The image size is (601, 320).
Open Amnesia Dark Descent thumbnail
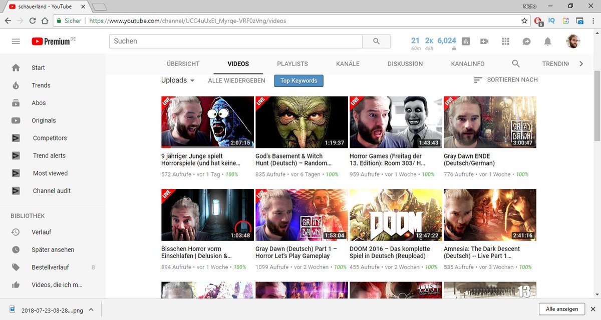pyautogui.click(x=490, y=215)
